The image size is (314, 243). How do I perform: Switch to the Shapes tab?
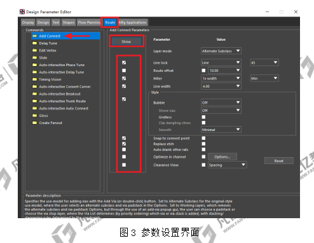pos(69,22)
